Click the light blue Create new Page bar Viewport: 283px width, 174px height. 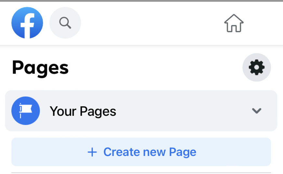[141, 152]
